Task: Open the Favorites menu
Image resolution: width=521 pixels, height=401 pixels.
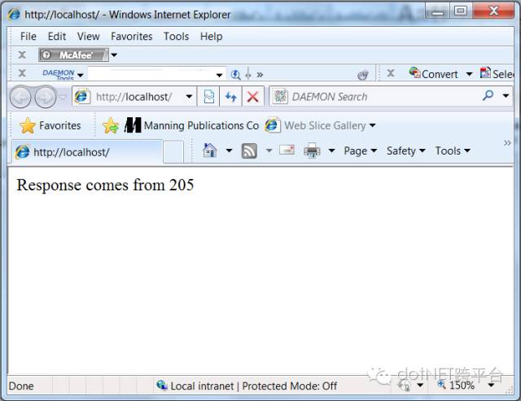Action: [132, 36]
